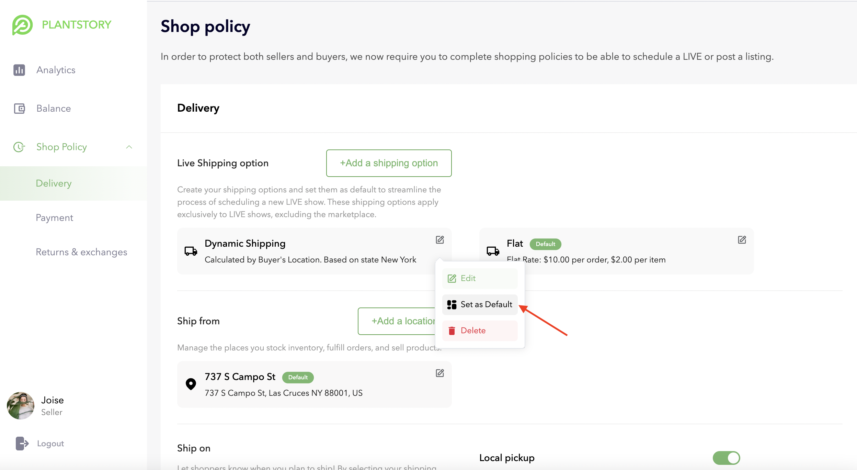Screen dimensions: 857x470
Task: Click the truck icon on Dynamic Shipping
Action: point(191,251)
